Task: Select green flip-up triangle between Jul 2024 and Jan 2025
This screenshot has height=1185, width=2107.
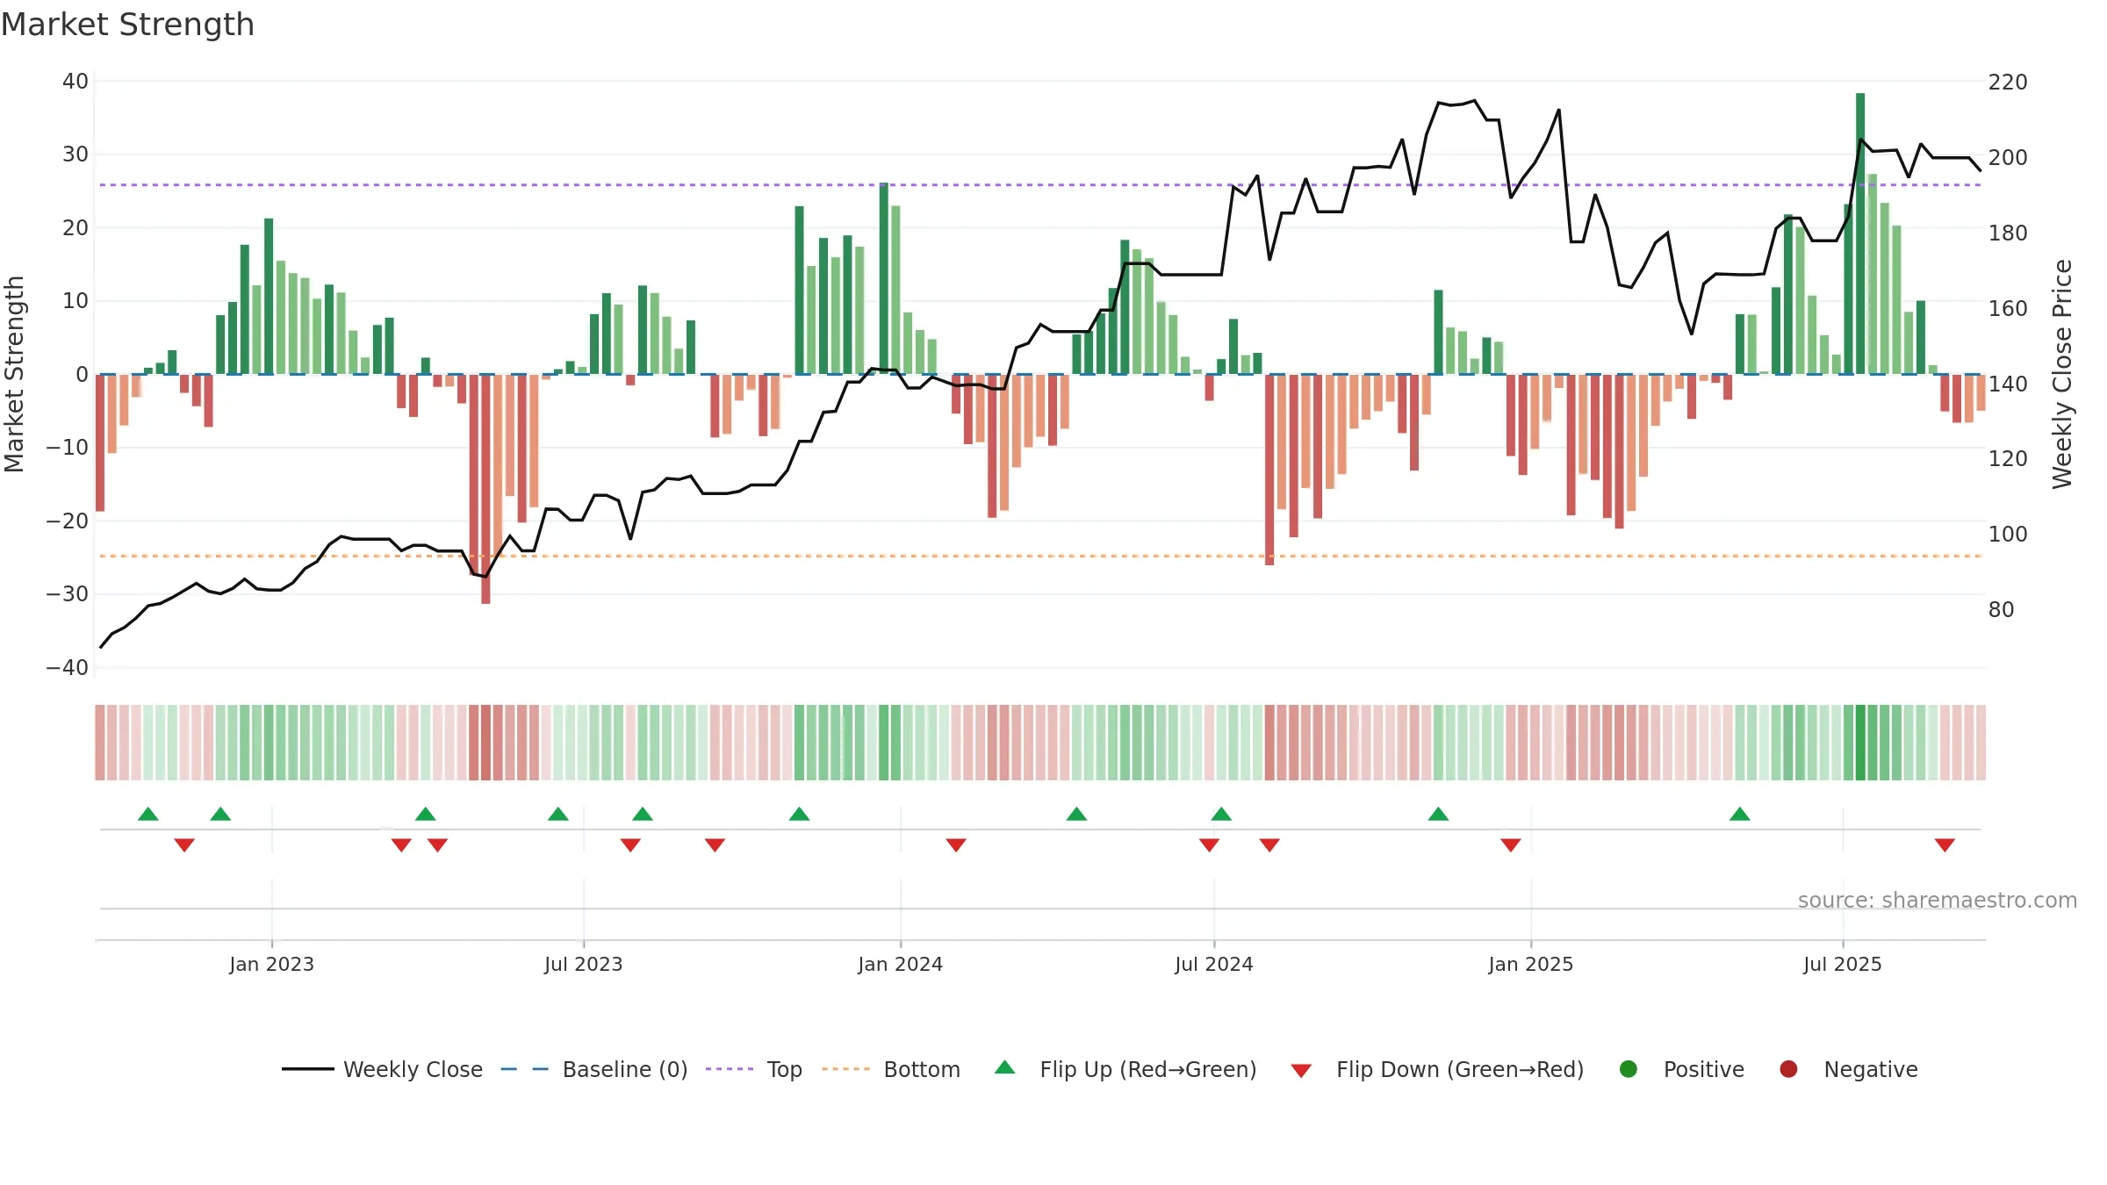Action: pos(1438,814)
